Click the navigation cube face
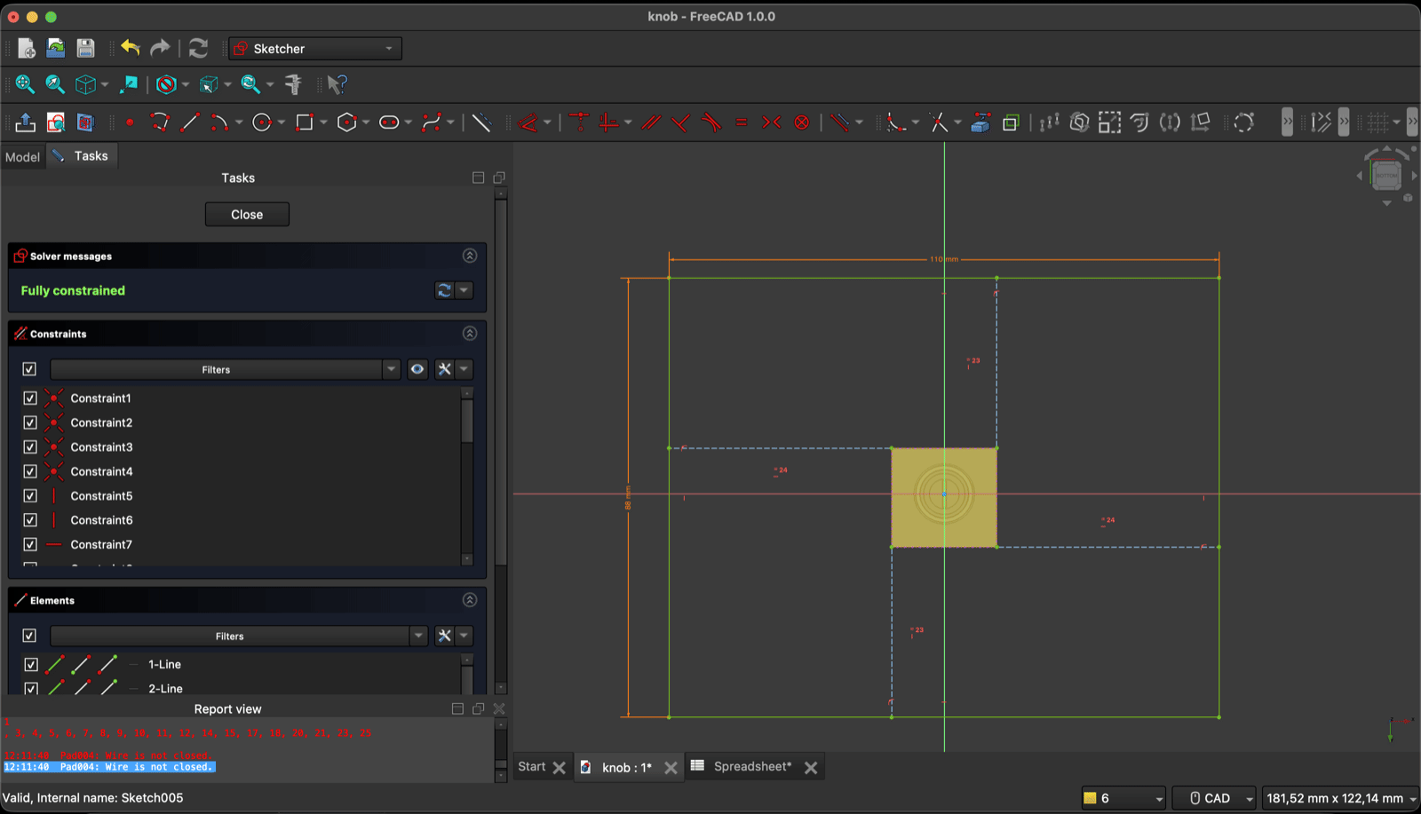 (x=1386, y=175)
